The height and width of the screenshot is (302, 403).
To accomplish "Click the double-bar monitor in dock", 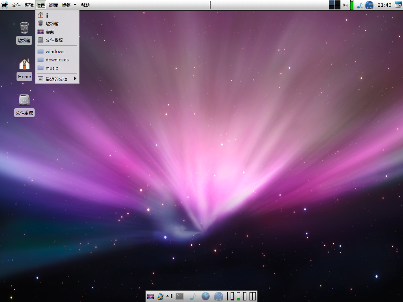I will coord(253,296).
